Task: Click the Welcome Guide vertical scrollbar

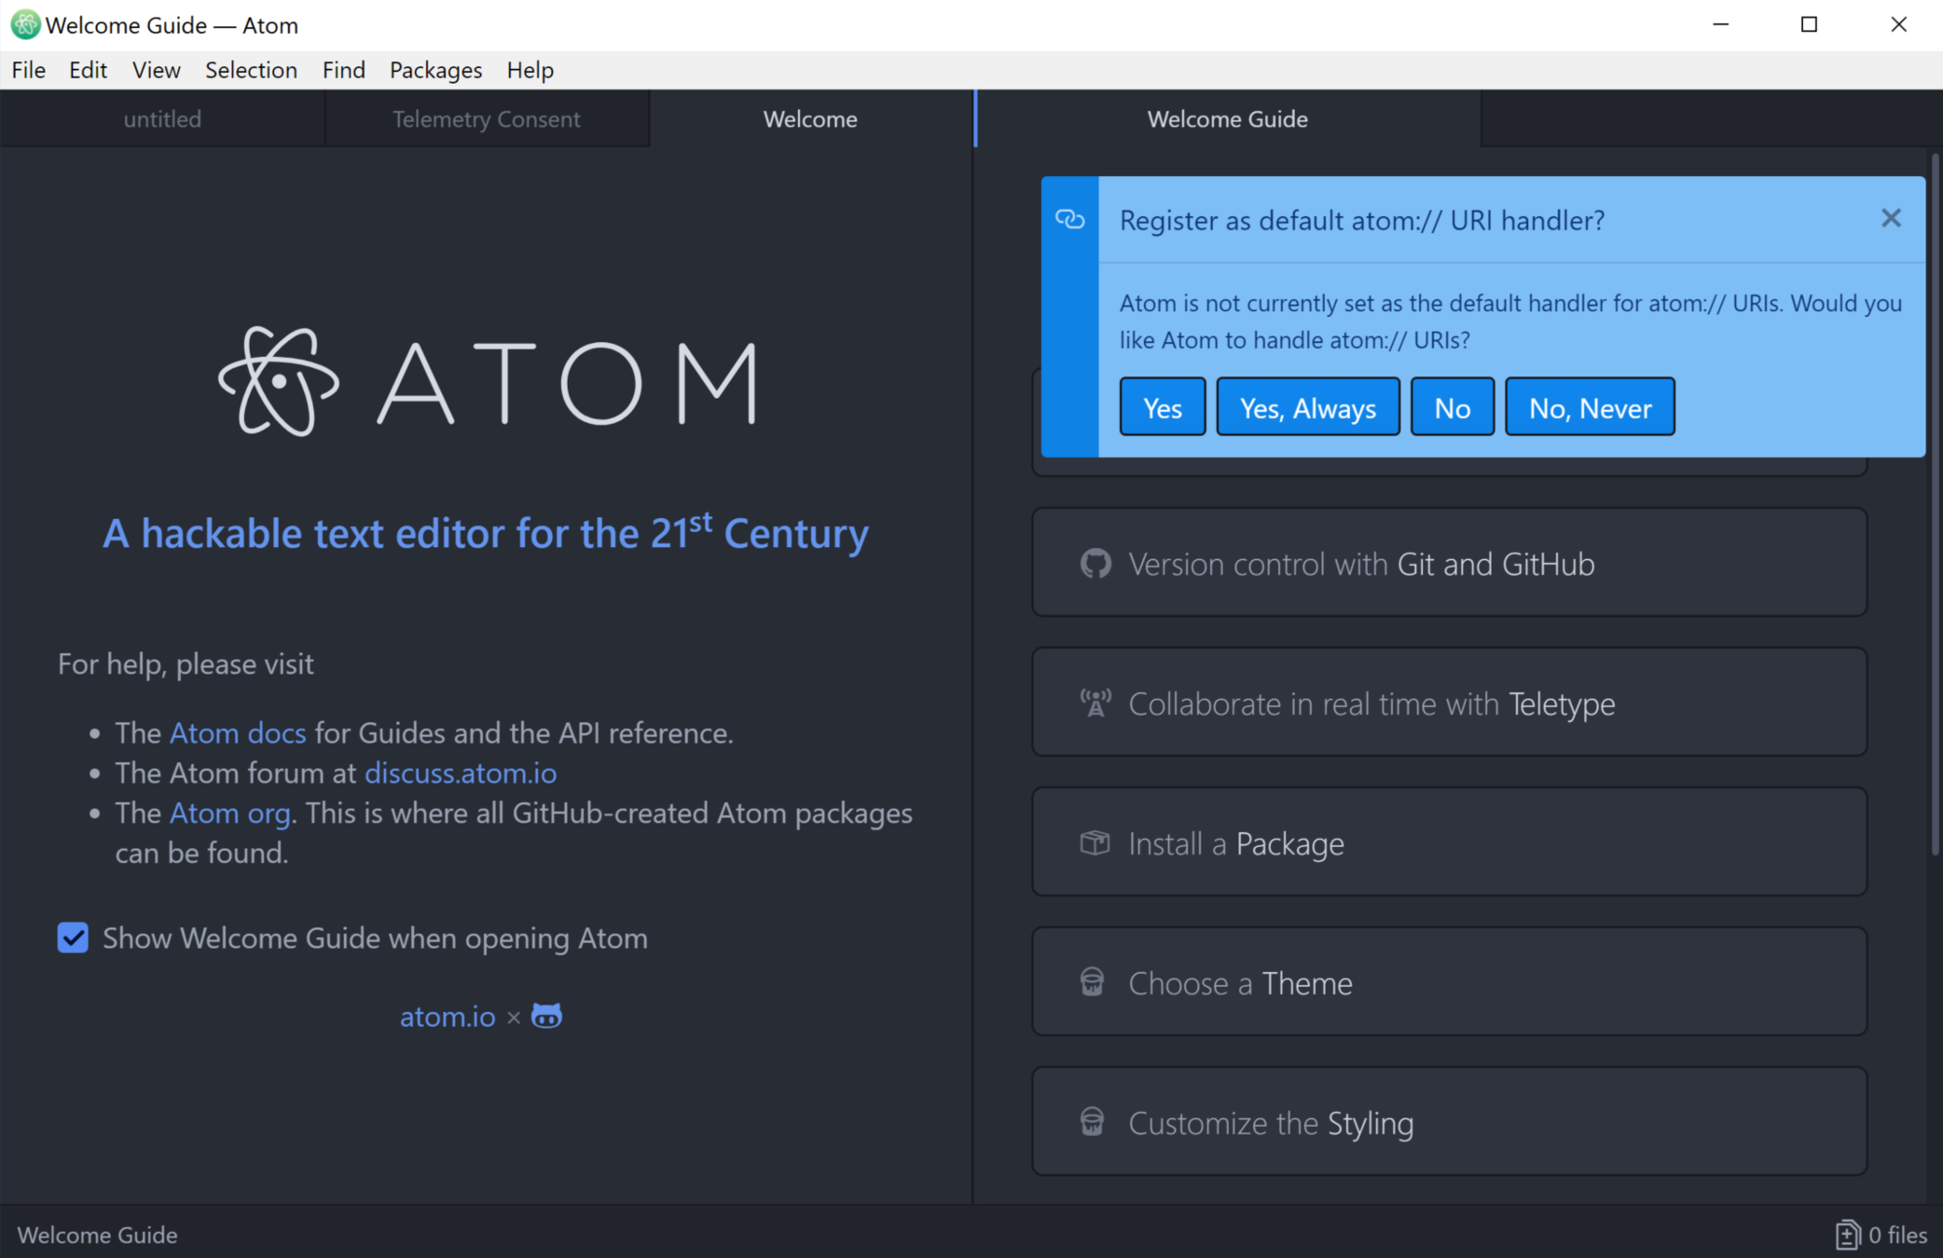Action: 1936,503
